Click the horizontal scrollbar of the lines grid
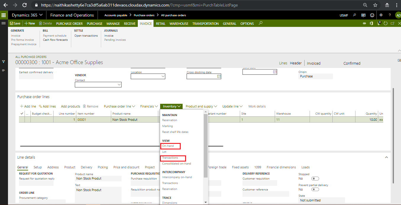The image size is (401, 205). [x=122, y=146]
